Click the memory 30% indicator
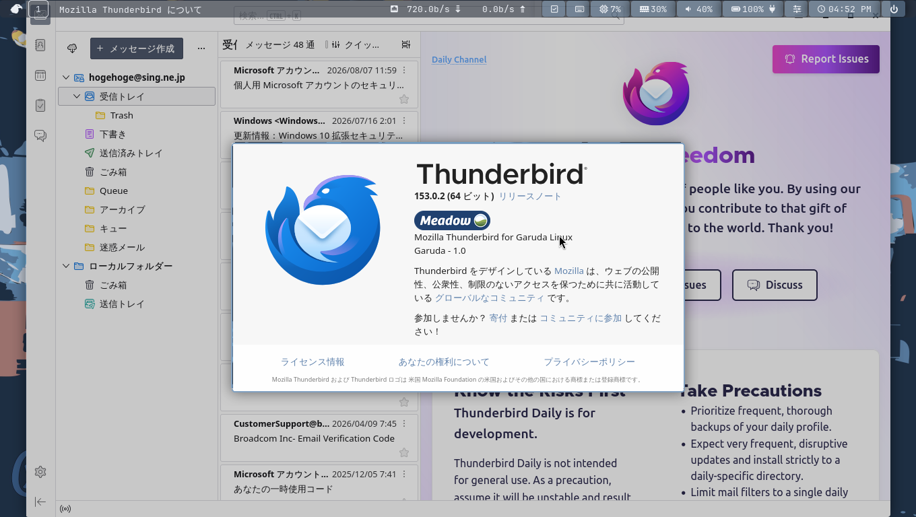Viewport: 916px width, 517px height. coord(653,9)
